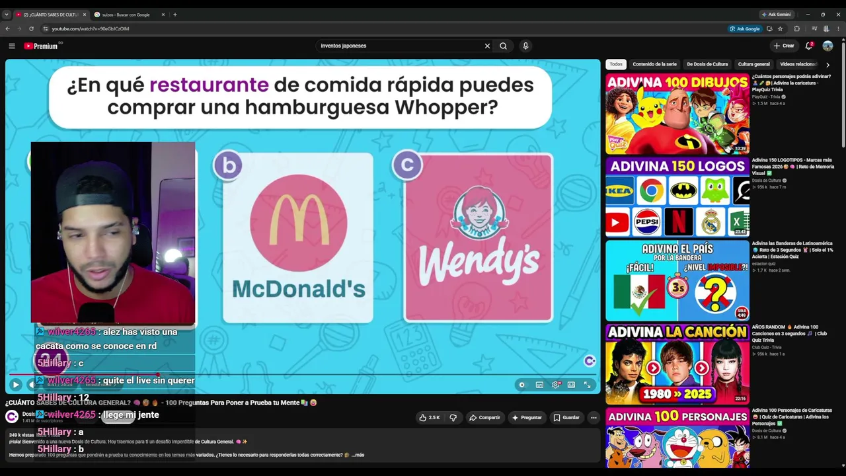Start voice search with the microphone icon

click(x=525, y=46)
